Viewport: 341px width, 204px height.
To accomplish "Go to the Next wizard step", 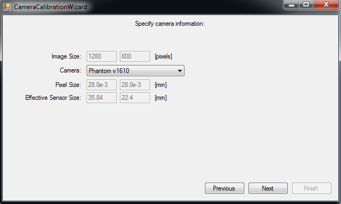I will [268, 188].
